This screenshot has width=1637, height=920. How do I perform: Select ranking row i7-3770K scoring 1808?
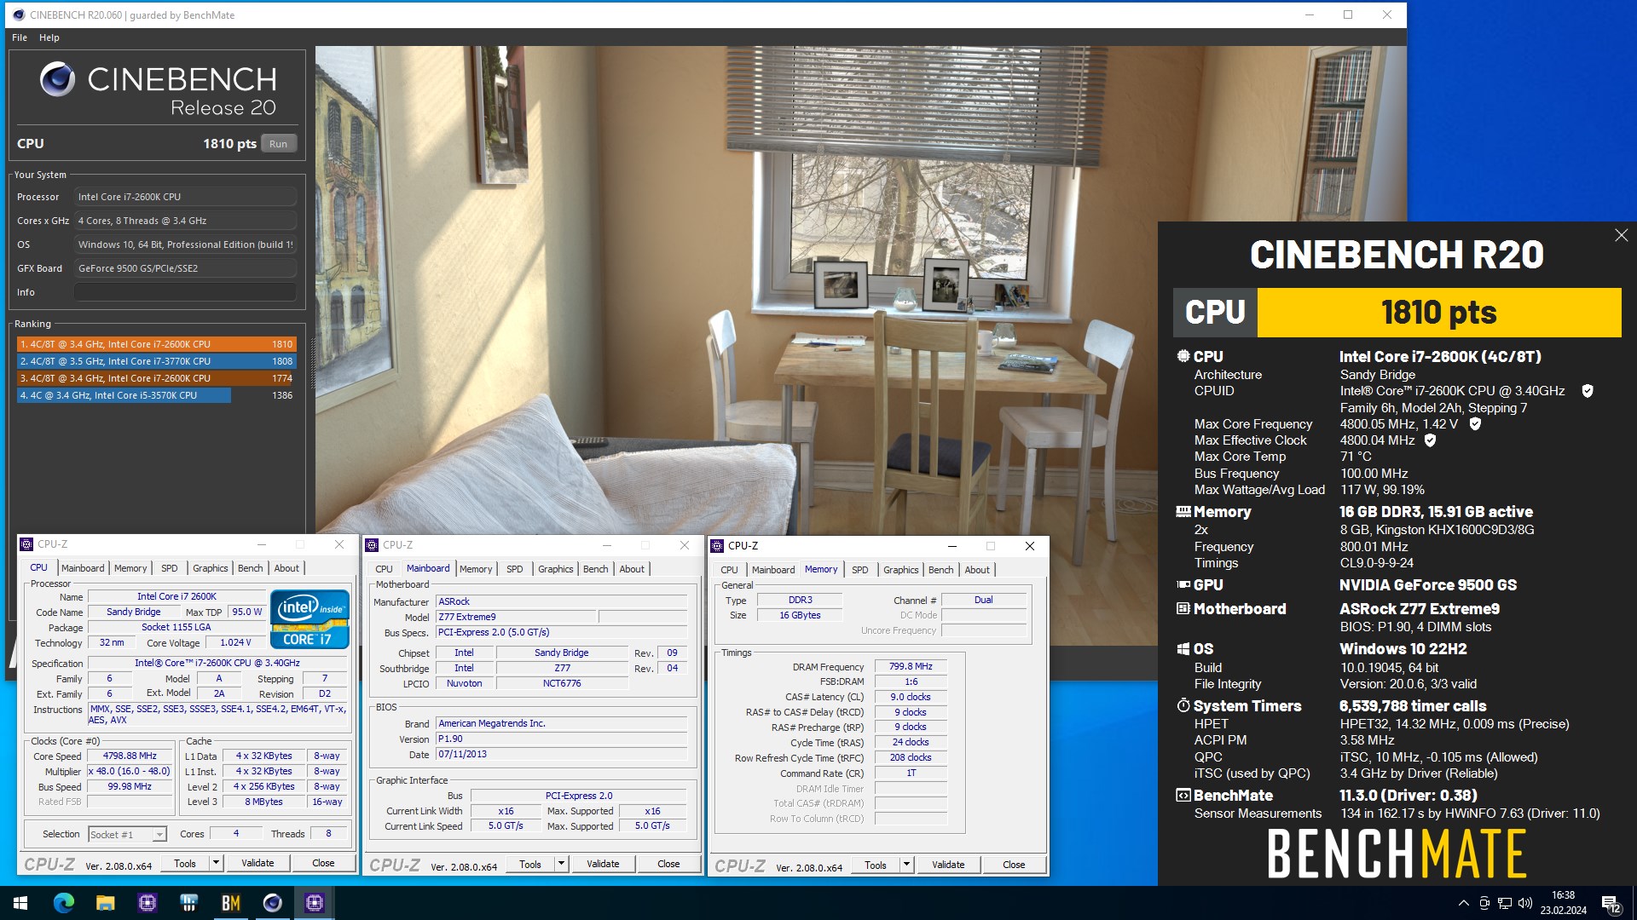(156, 361)
